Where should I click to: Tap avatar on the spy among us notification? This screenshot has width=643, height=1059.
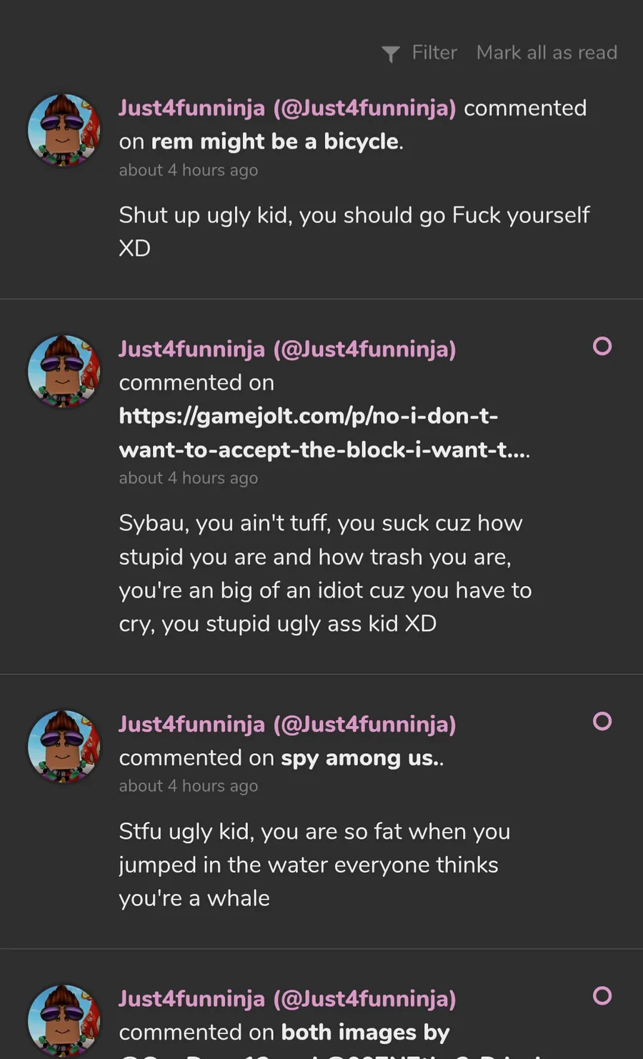(64, 747)
